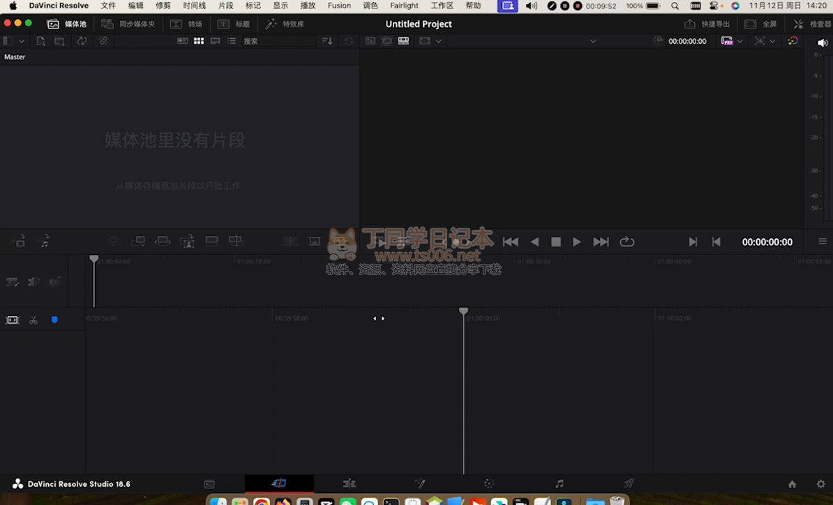Click the 快捷导出 quick export button
Image resolution: width=833 pixels, height=505 pixels.
(x=707, y=24)
